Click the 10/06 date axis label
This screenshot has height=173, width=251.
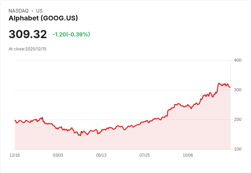[x=188, y=155]
